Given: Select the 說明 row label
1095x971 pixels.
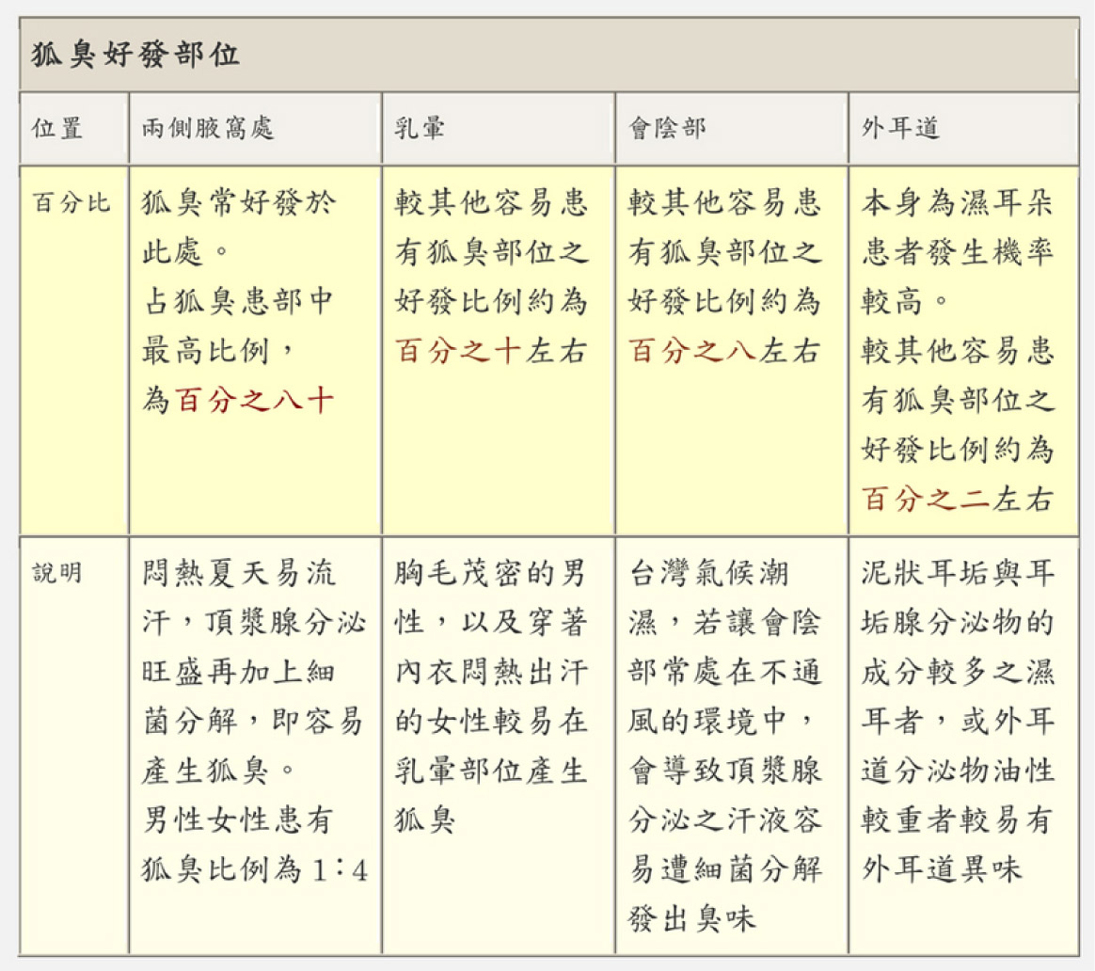Looking at the screenshot, I should click(57, 573).
